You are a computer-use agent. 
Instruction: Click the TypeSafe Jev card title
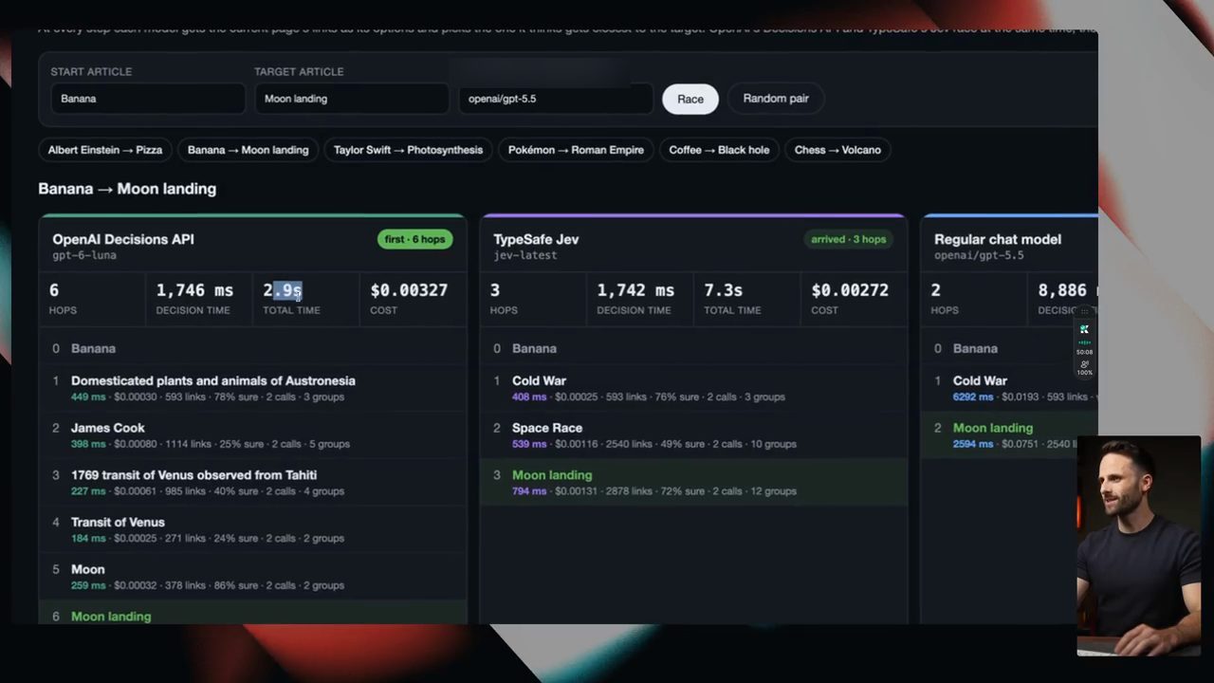(536, 239)
